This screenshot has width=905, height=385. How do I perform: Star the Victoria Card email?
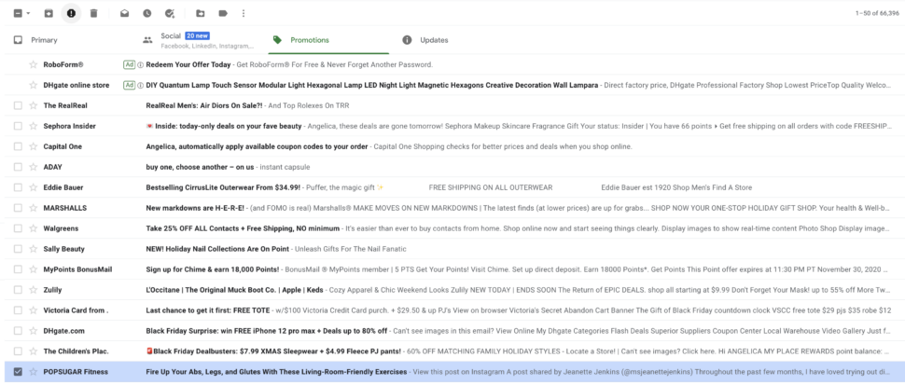coord(34,310)
